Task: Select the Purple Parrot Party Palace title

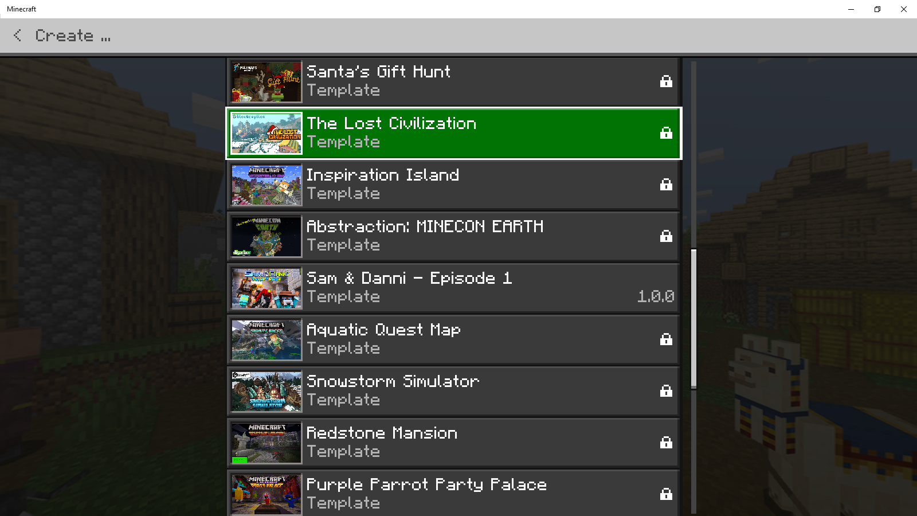Action: (x=426, y=484)
